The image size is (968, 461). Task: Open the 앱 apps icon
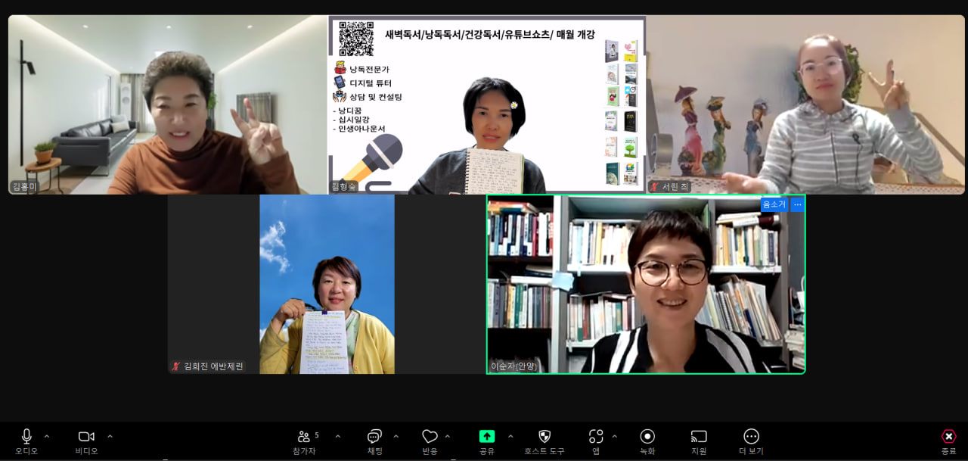pyautogui.click(x=596, y=441)
